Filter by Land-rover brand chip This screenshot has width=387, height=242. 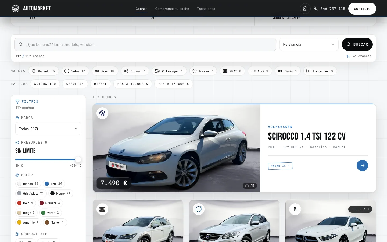[320, 71]
